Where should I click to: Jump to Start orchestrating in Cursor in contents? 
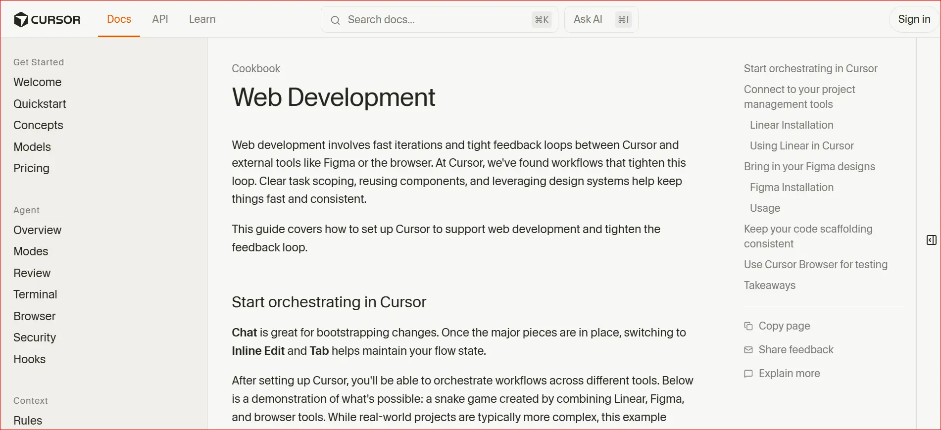coord(810,69)
